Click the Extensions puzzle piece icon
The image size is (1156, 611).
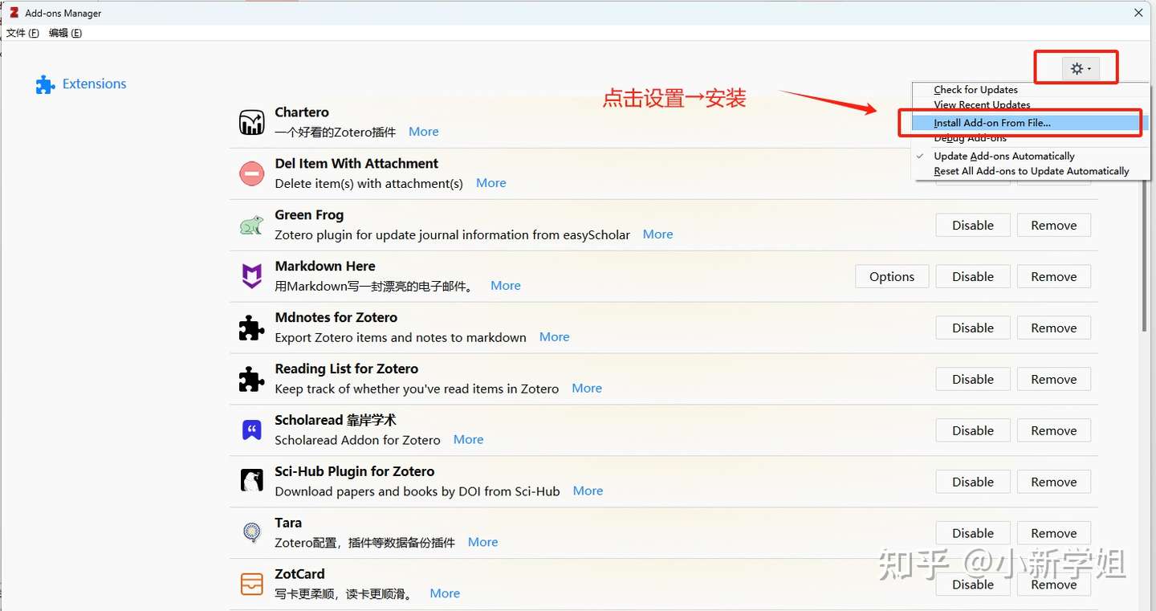(x=45, y=84)
